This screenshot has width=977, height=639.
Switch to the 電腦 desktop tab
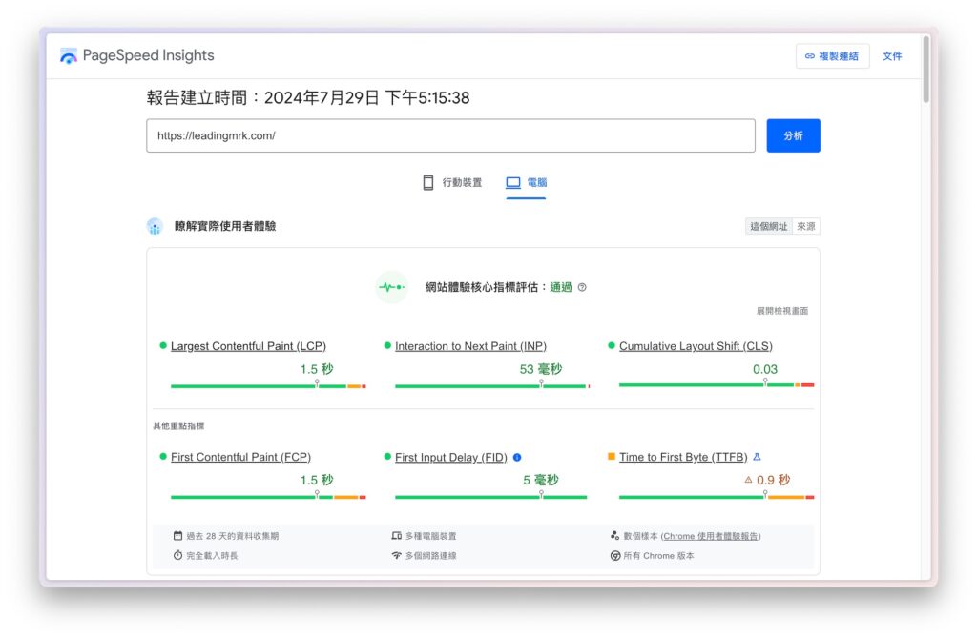pyautogui.click(x=526, y=182)
